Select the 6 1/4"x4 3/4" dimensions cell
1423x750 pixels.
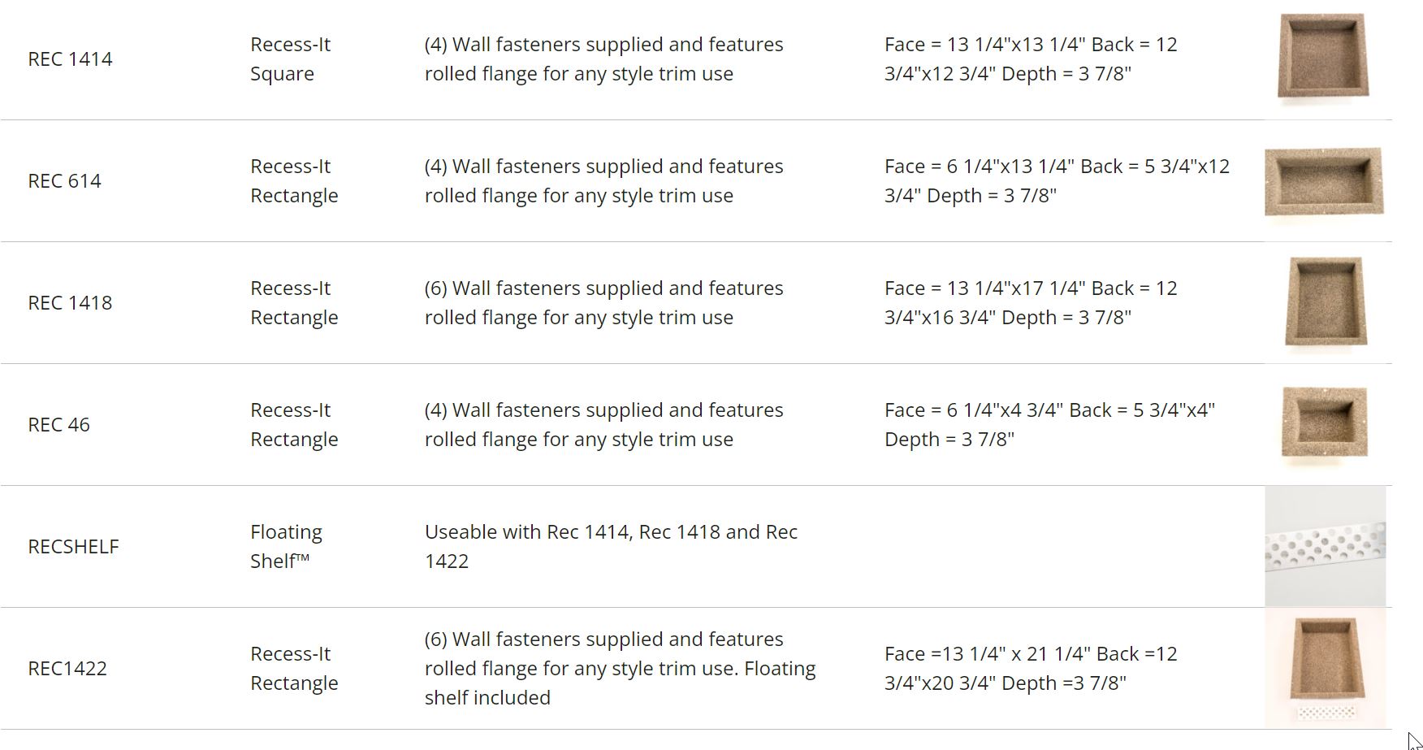pos(1049,425)
